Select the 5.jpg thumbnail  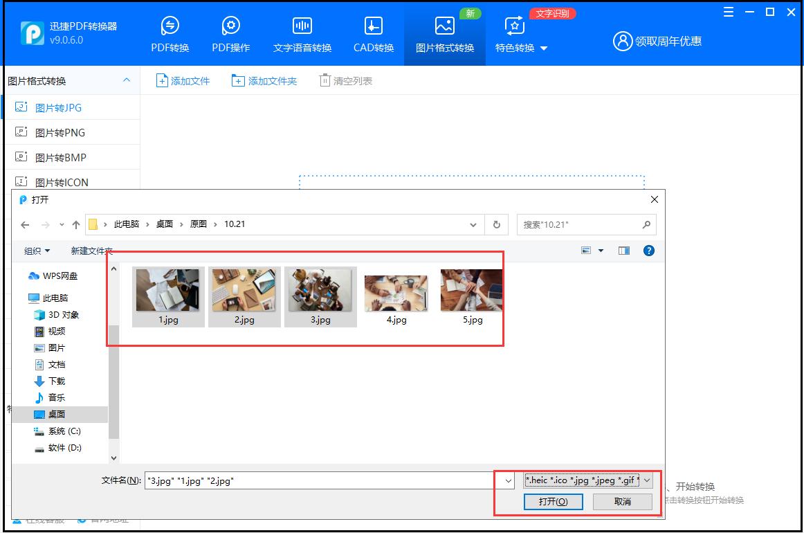point(473,296)
